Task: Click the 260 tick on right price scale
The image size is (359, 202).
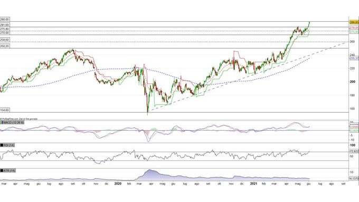Action: pos(352,41)
